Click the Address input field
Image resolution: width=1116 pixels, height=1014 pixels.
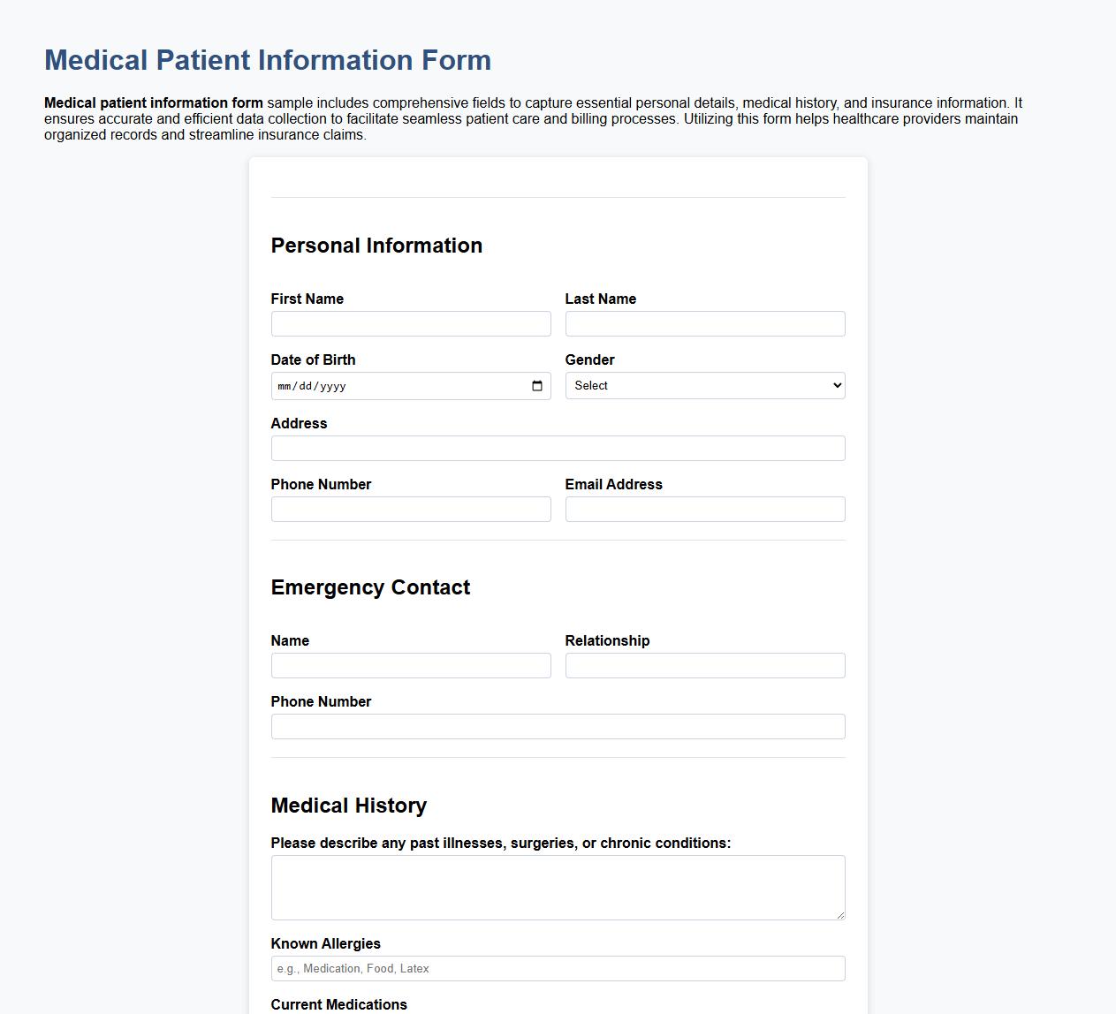coord(557,448)
